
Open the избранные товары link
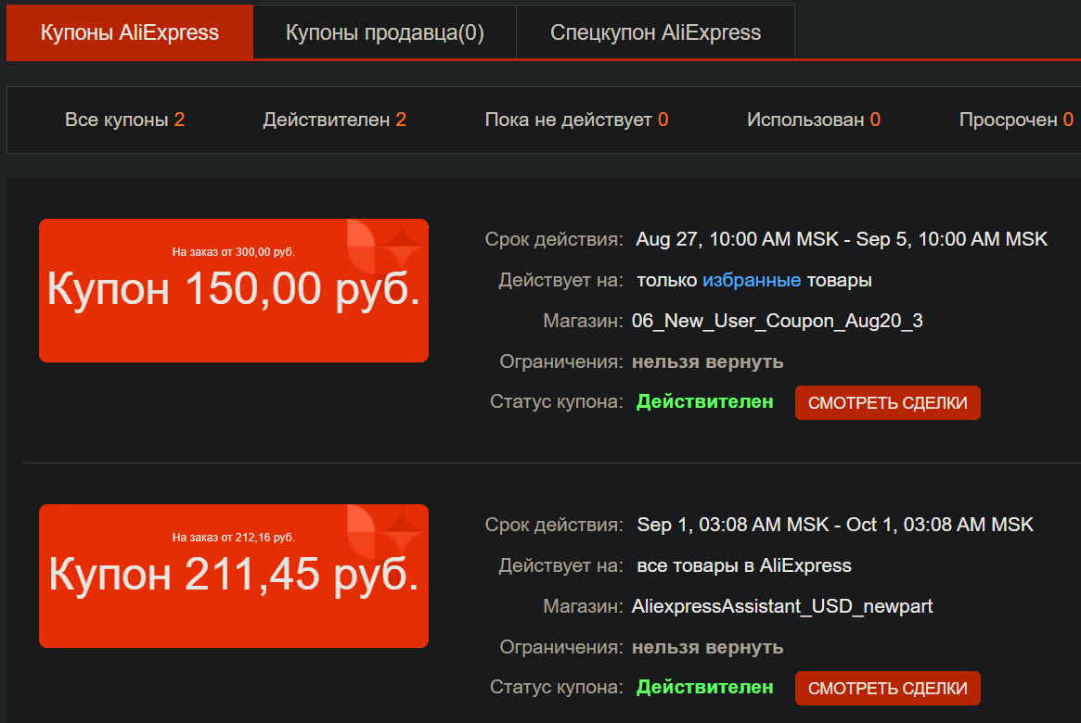[752, 280]
